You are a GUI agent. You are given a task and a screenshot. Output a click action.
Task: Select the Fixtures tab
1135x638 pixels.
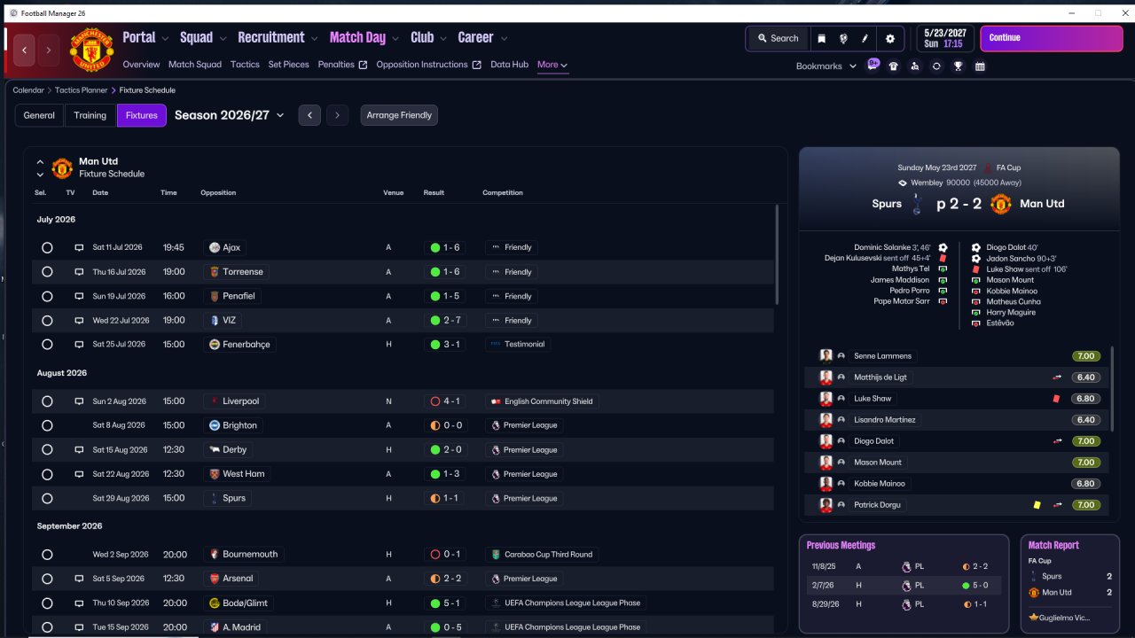tap(142, 115)
